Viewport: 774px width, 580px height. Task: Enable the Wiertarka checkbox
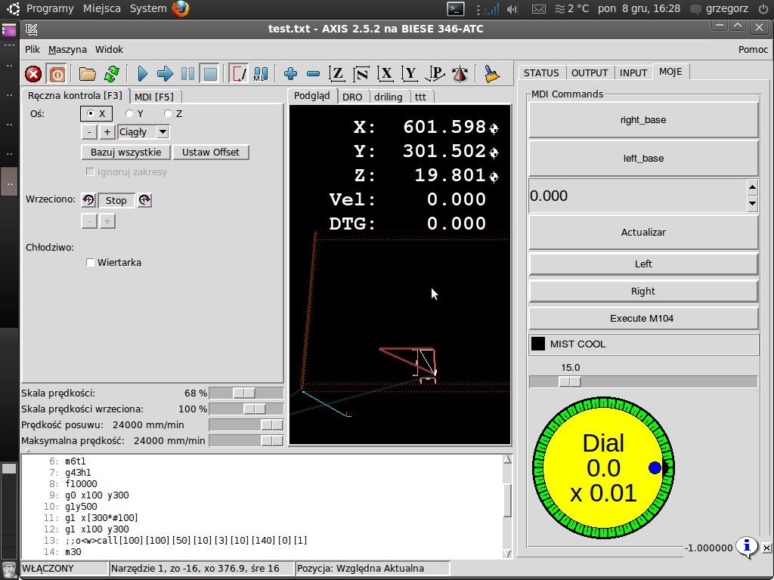point(90,262)
